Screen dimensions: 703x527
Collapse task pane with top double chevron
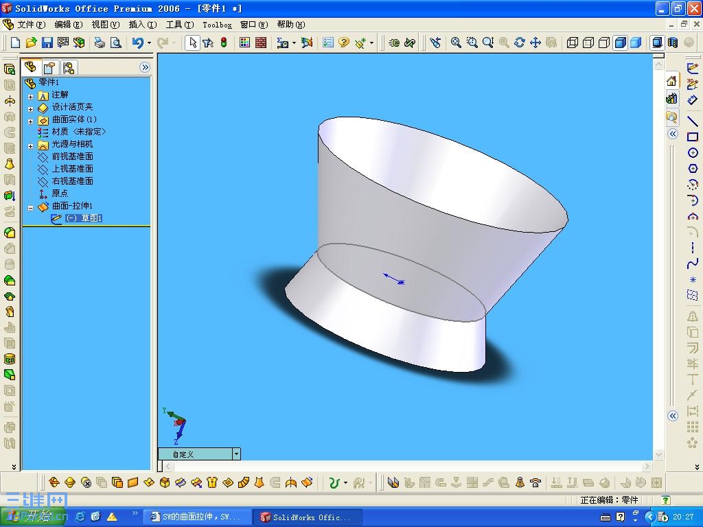tap(673, 134)
